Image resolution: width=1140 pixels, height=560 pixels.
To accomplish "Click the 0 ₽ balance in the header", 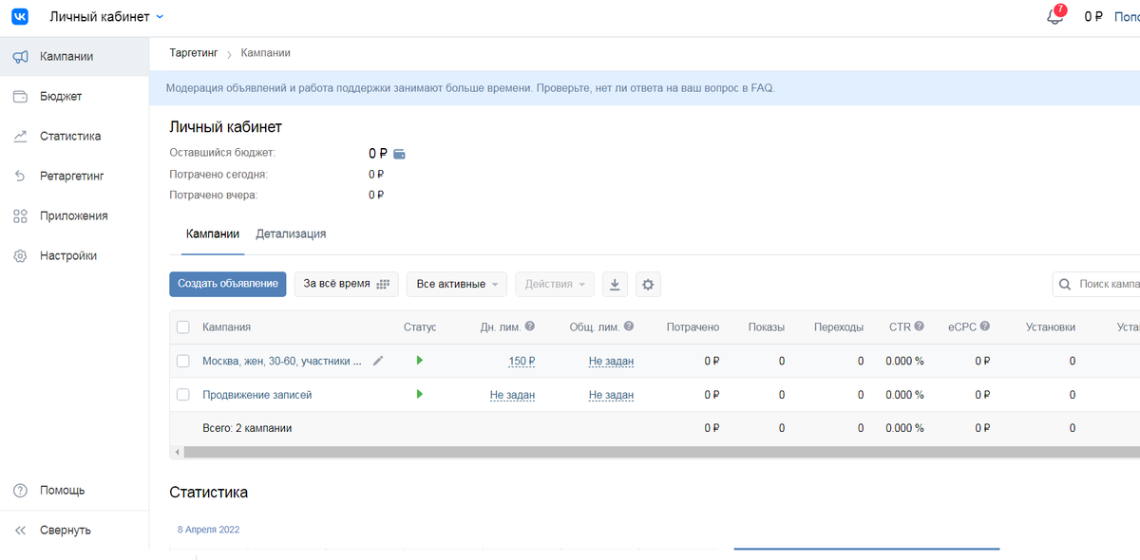I will pyautogui.click(x=1093, y=16).
